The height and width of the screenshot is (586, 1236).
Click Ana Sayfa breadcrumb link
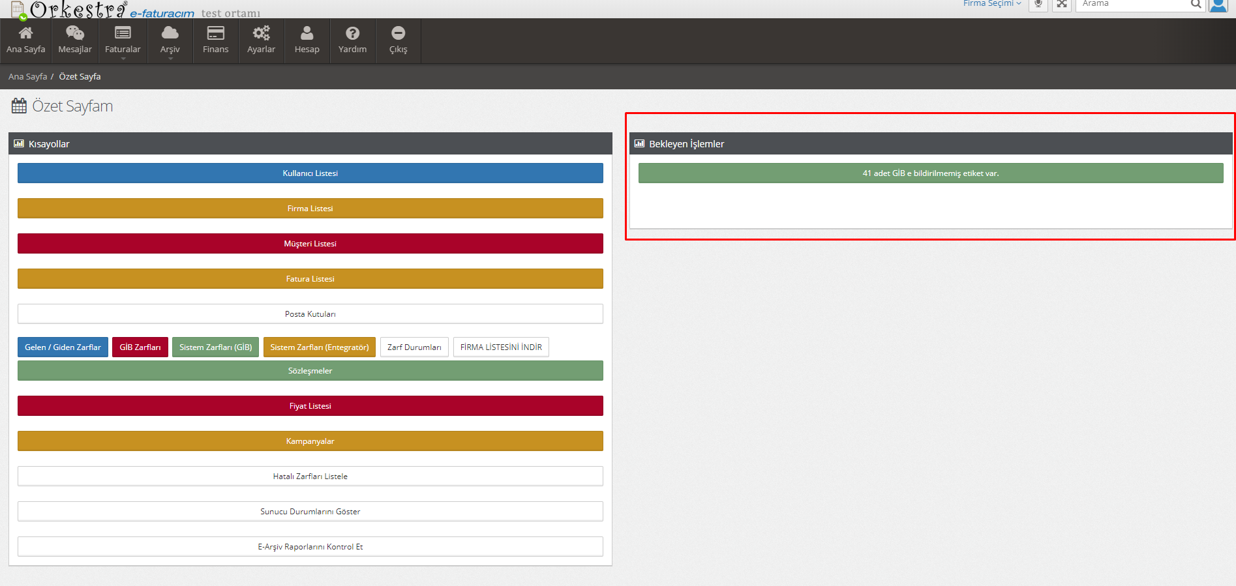pyautogui.click(x=27, y=77)
